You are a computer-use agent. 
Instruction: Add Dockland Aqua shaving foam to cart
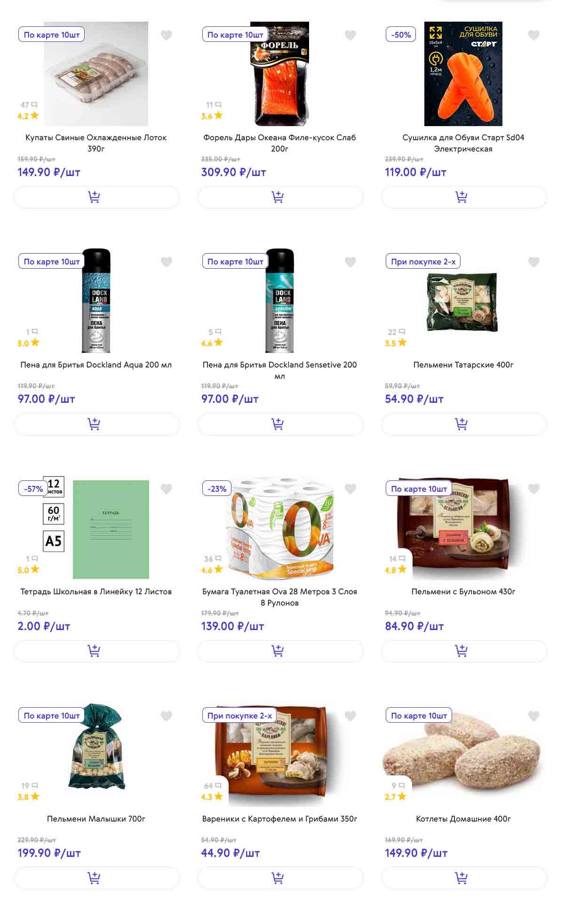coord(96,424)
